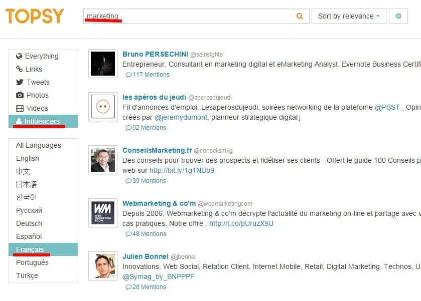Open Julien Bonnel profile link
Screen dimensions: 421x301
point(145,256)
